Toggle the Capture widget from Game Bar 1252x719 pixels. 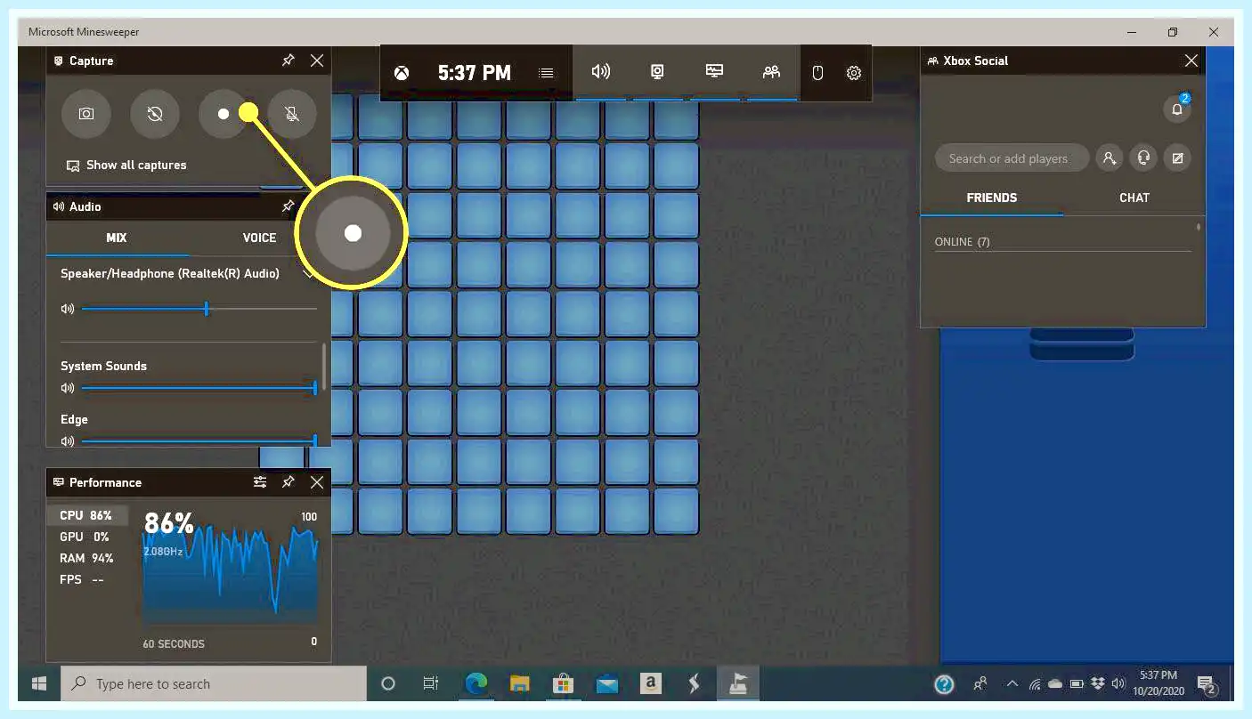coord(658,72)
